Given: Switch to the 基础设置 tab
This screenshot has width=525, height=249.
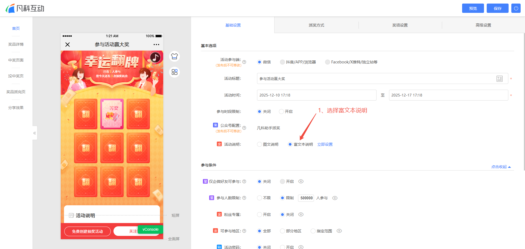Looking at the screenshot, I should coord(233,25).
